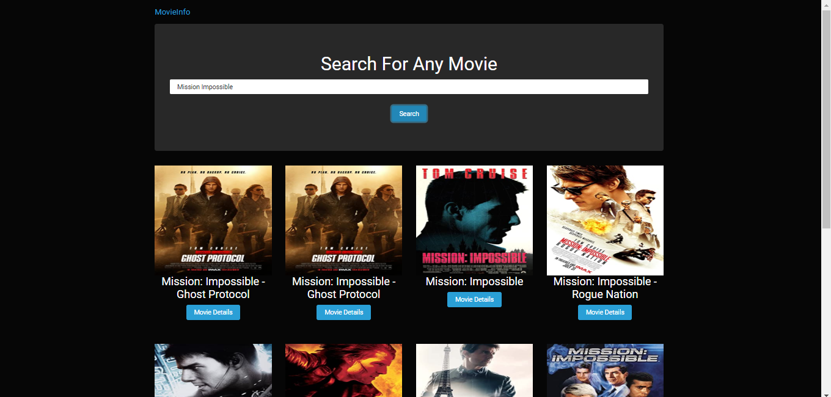This screenshot has width=831, height=397.
Task: Open Movie Details for Rogue Nation
Action: click(605, 312)
